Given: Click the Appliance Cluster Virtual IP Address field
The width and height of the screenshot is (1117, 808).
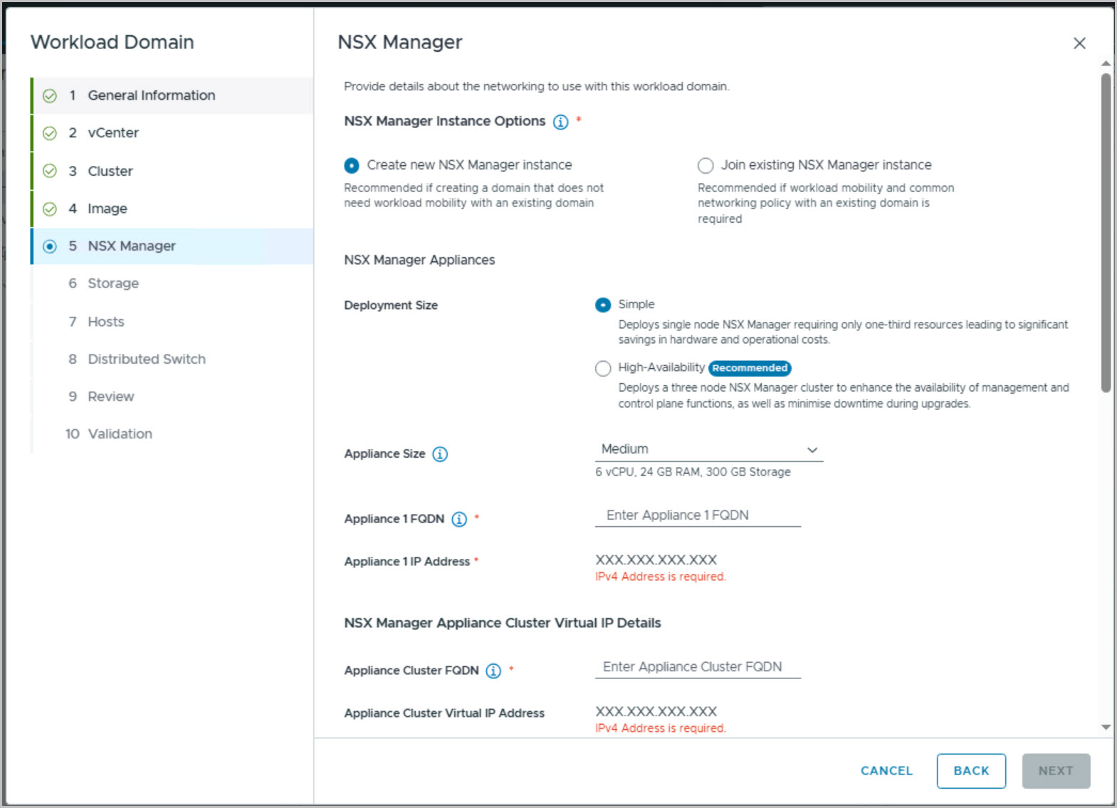Looking at the screenshot, I should 656,712.
